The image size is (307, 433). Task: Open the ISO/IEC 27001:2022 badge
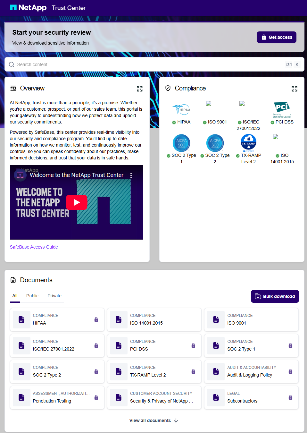point(242,103)
